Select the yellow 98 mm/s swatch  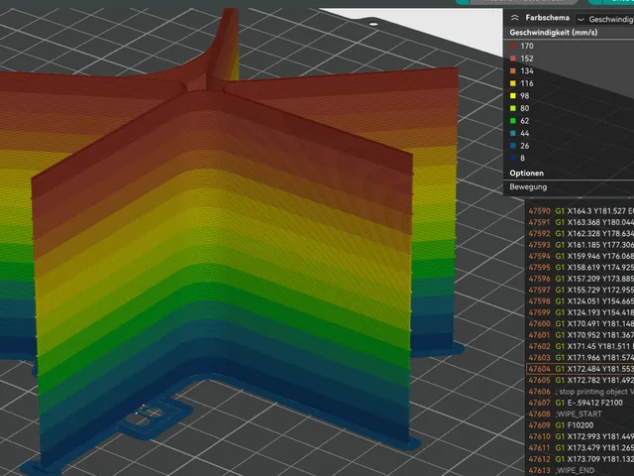point(513,96)
